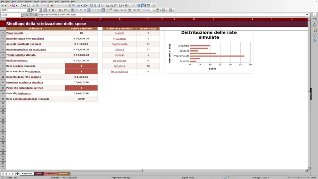Open the Function Wizard icon

tap(27, 15)
